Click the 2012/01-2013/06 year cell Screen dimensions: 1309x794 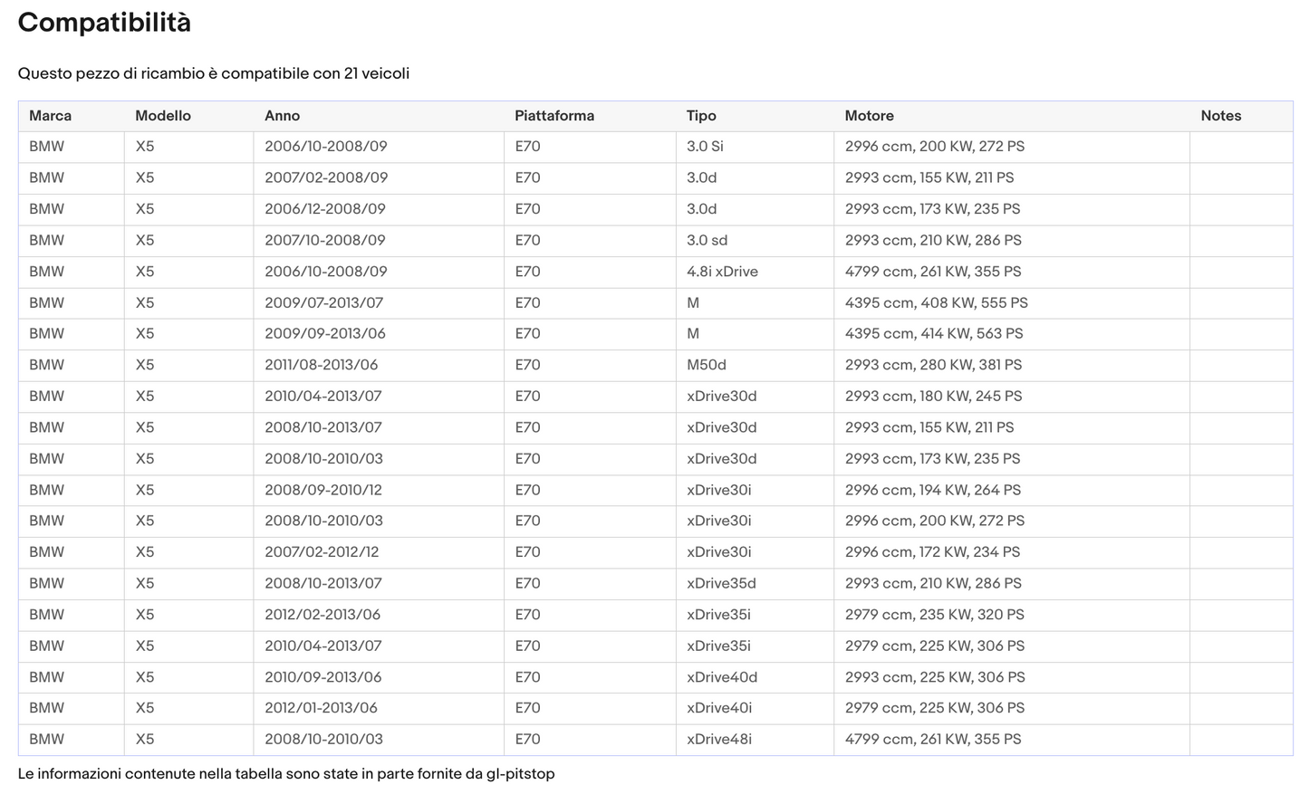click(321, 708)
